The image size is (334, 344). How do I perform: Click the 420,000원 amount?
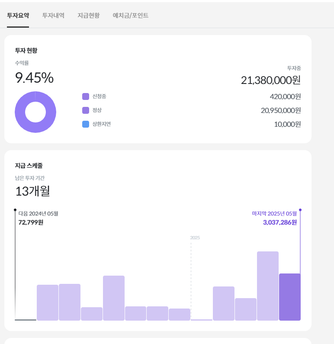pyautogui.click(x=285, y=96)
